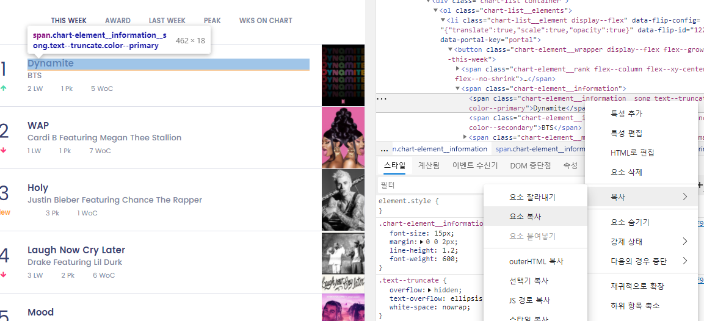Collapse the li chart-list__element node
Viewport: 704px width, 321px height.
[x=443, y=20]
